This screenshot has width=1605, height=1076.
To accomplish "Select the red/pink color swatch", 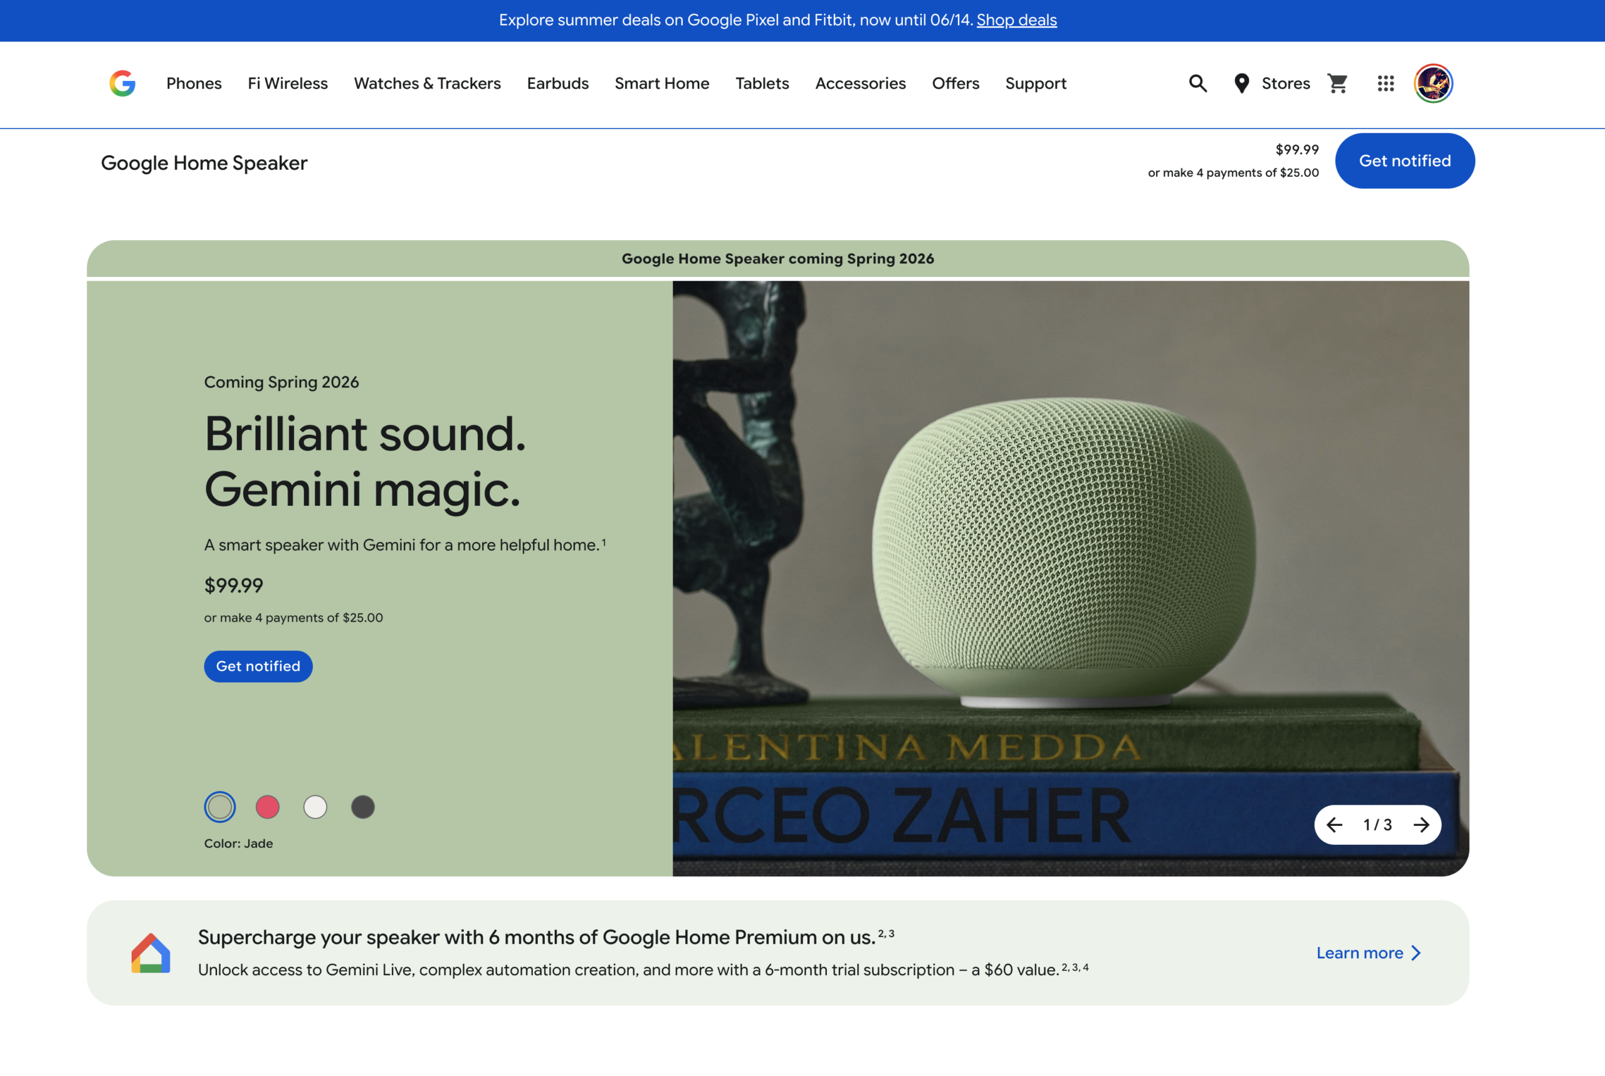I will click(267, 807).
